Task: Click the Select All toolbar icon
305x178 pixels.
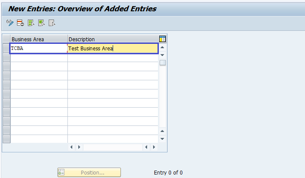Action: pyautogui.click(x=31, y=23)
